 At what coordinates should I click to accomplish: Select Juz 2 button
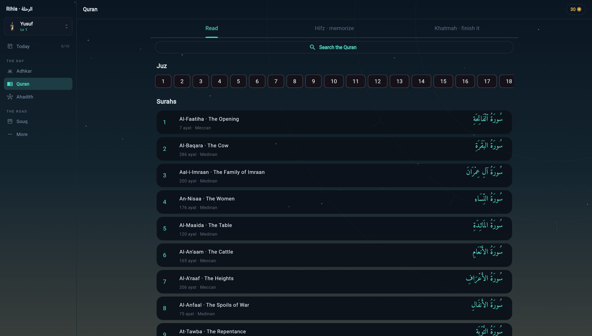click(x=182, y=81)
